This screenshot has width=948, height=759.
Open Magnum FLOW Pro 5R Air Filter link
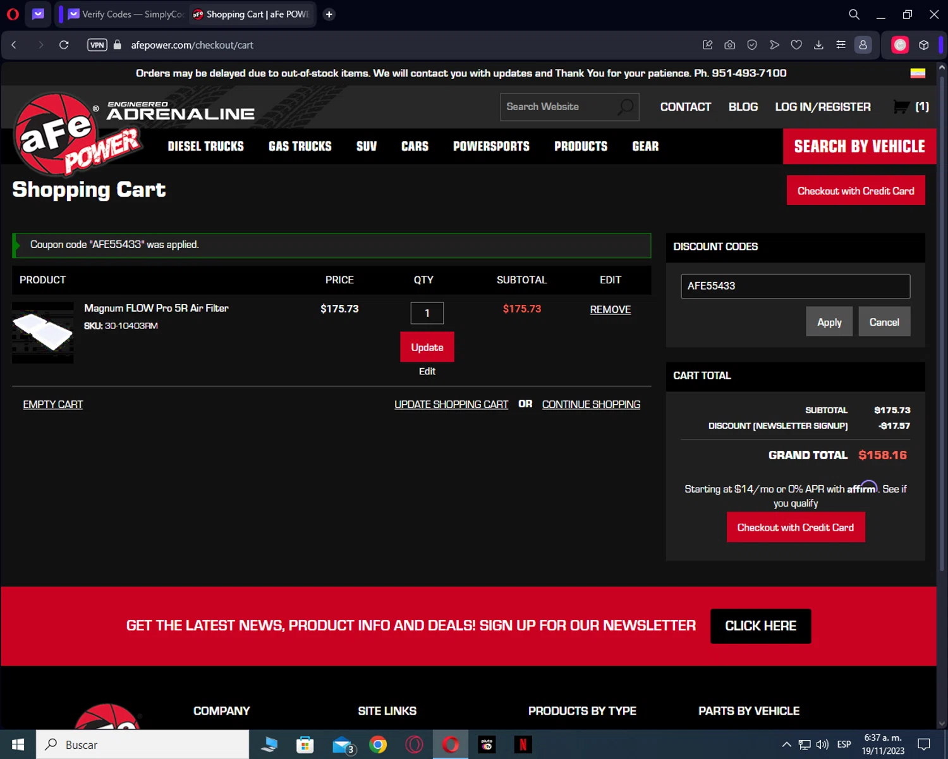[156, 308]
